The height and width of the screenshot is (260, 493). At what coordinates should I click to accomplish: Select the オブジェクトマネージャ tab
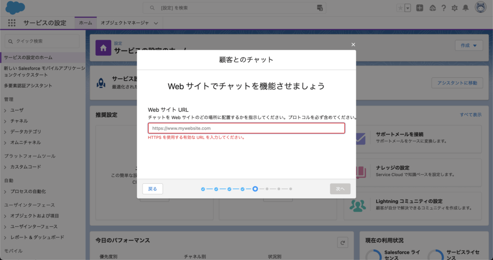pos(125,23)
